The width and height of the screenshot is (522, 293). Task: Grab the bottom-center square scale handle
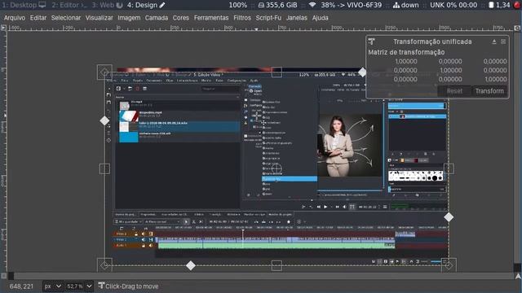pyautogui.click(x=276, y=265)
